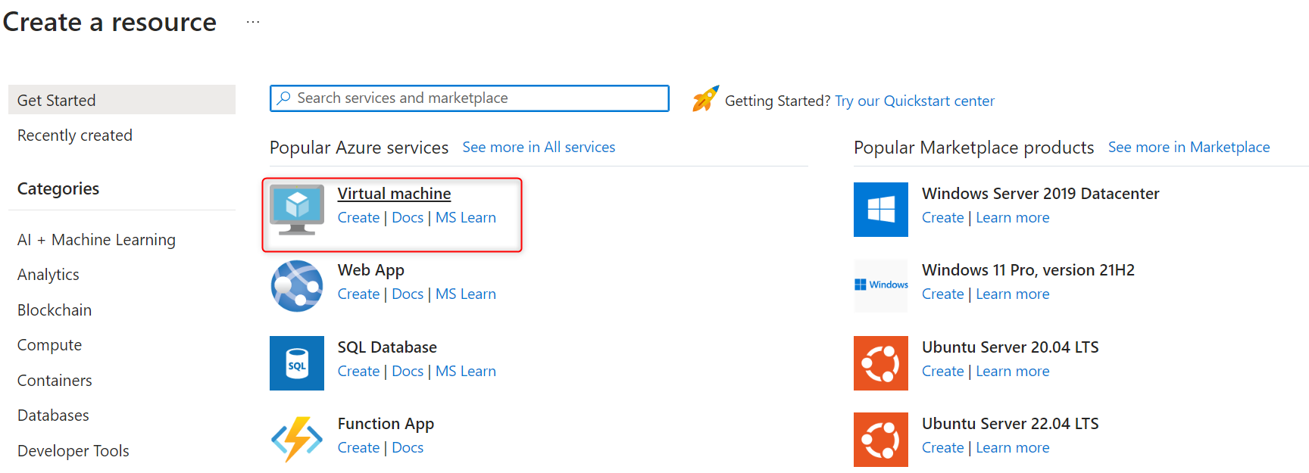Select the Compute category
1309x473 pixels.
(x=49, y=345)
